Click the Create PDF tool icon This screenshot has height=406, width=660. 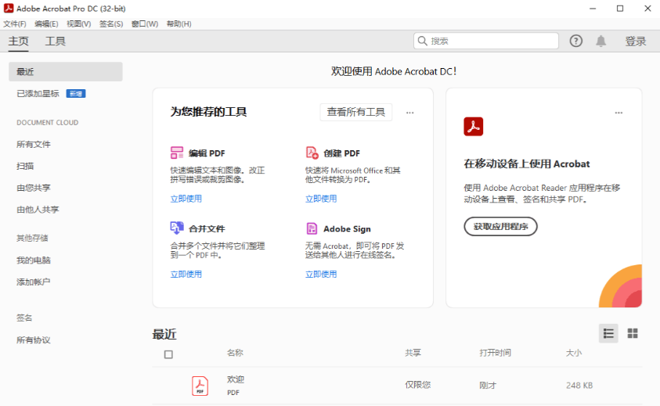click(x=312, y=153)
